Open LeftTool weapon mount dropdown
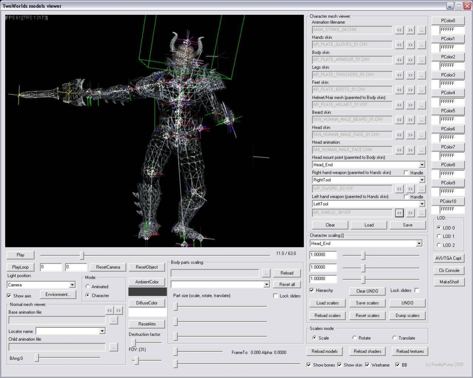 [422, 204]
